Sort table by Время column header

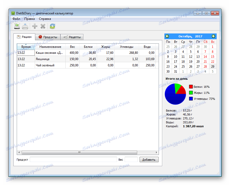26,47
